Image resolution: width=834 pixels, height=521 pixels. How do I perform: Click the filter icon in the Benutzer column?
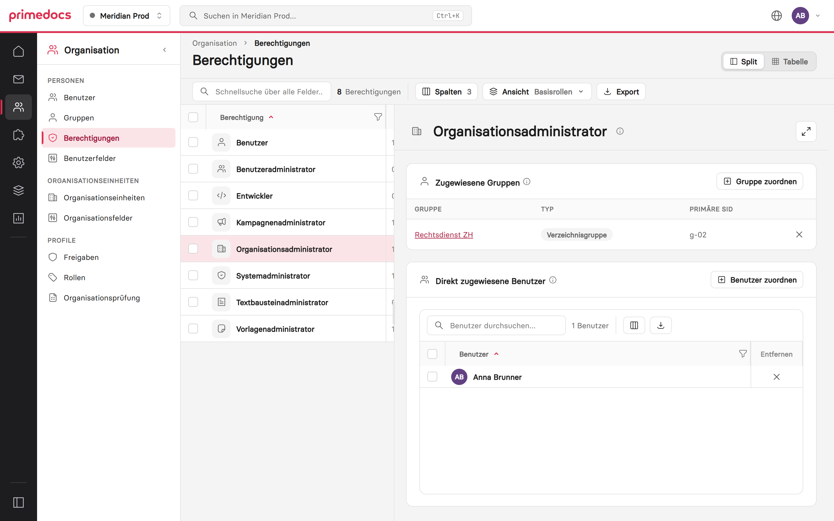(x=743, y=354)
